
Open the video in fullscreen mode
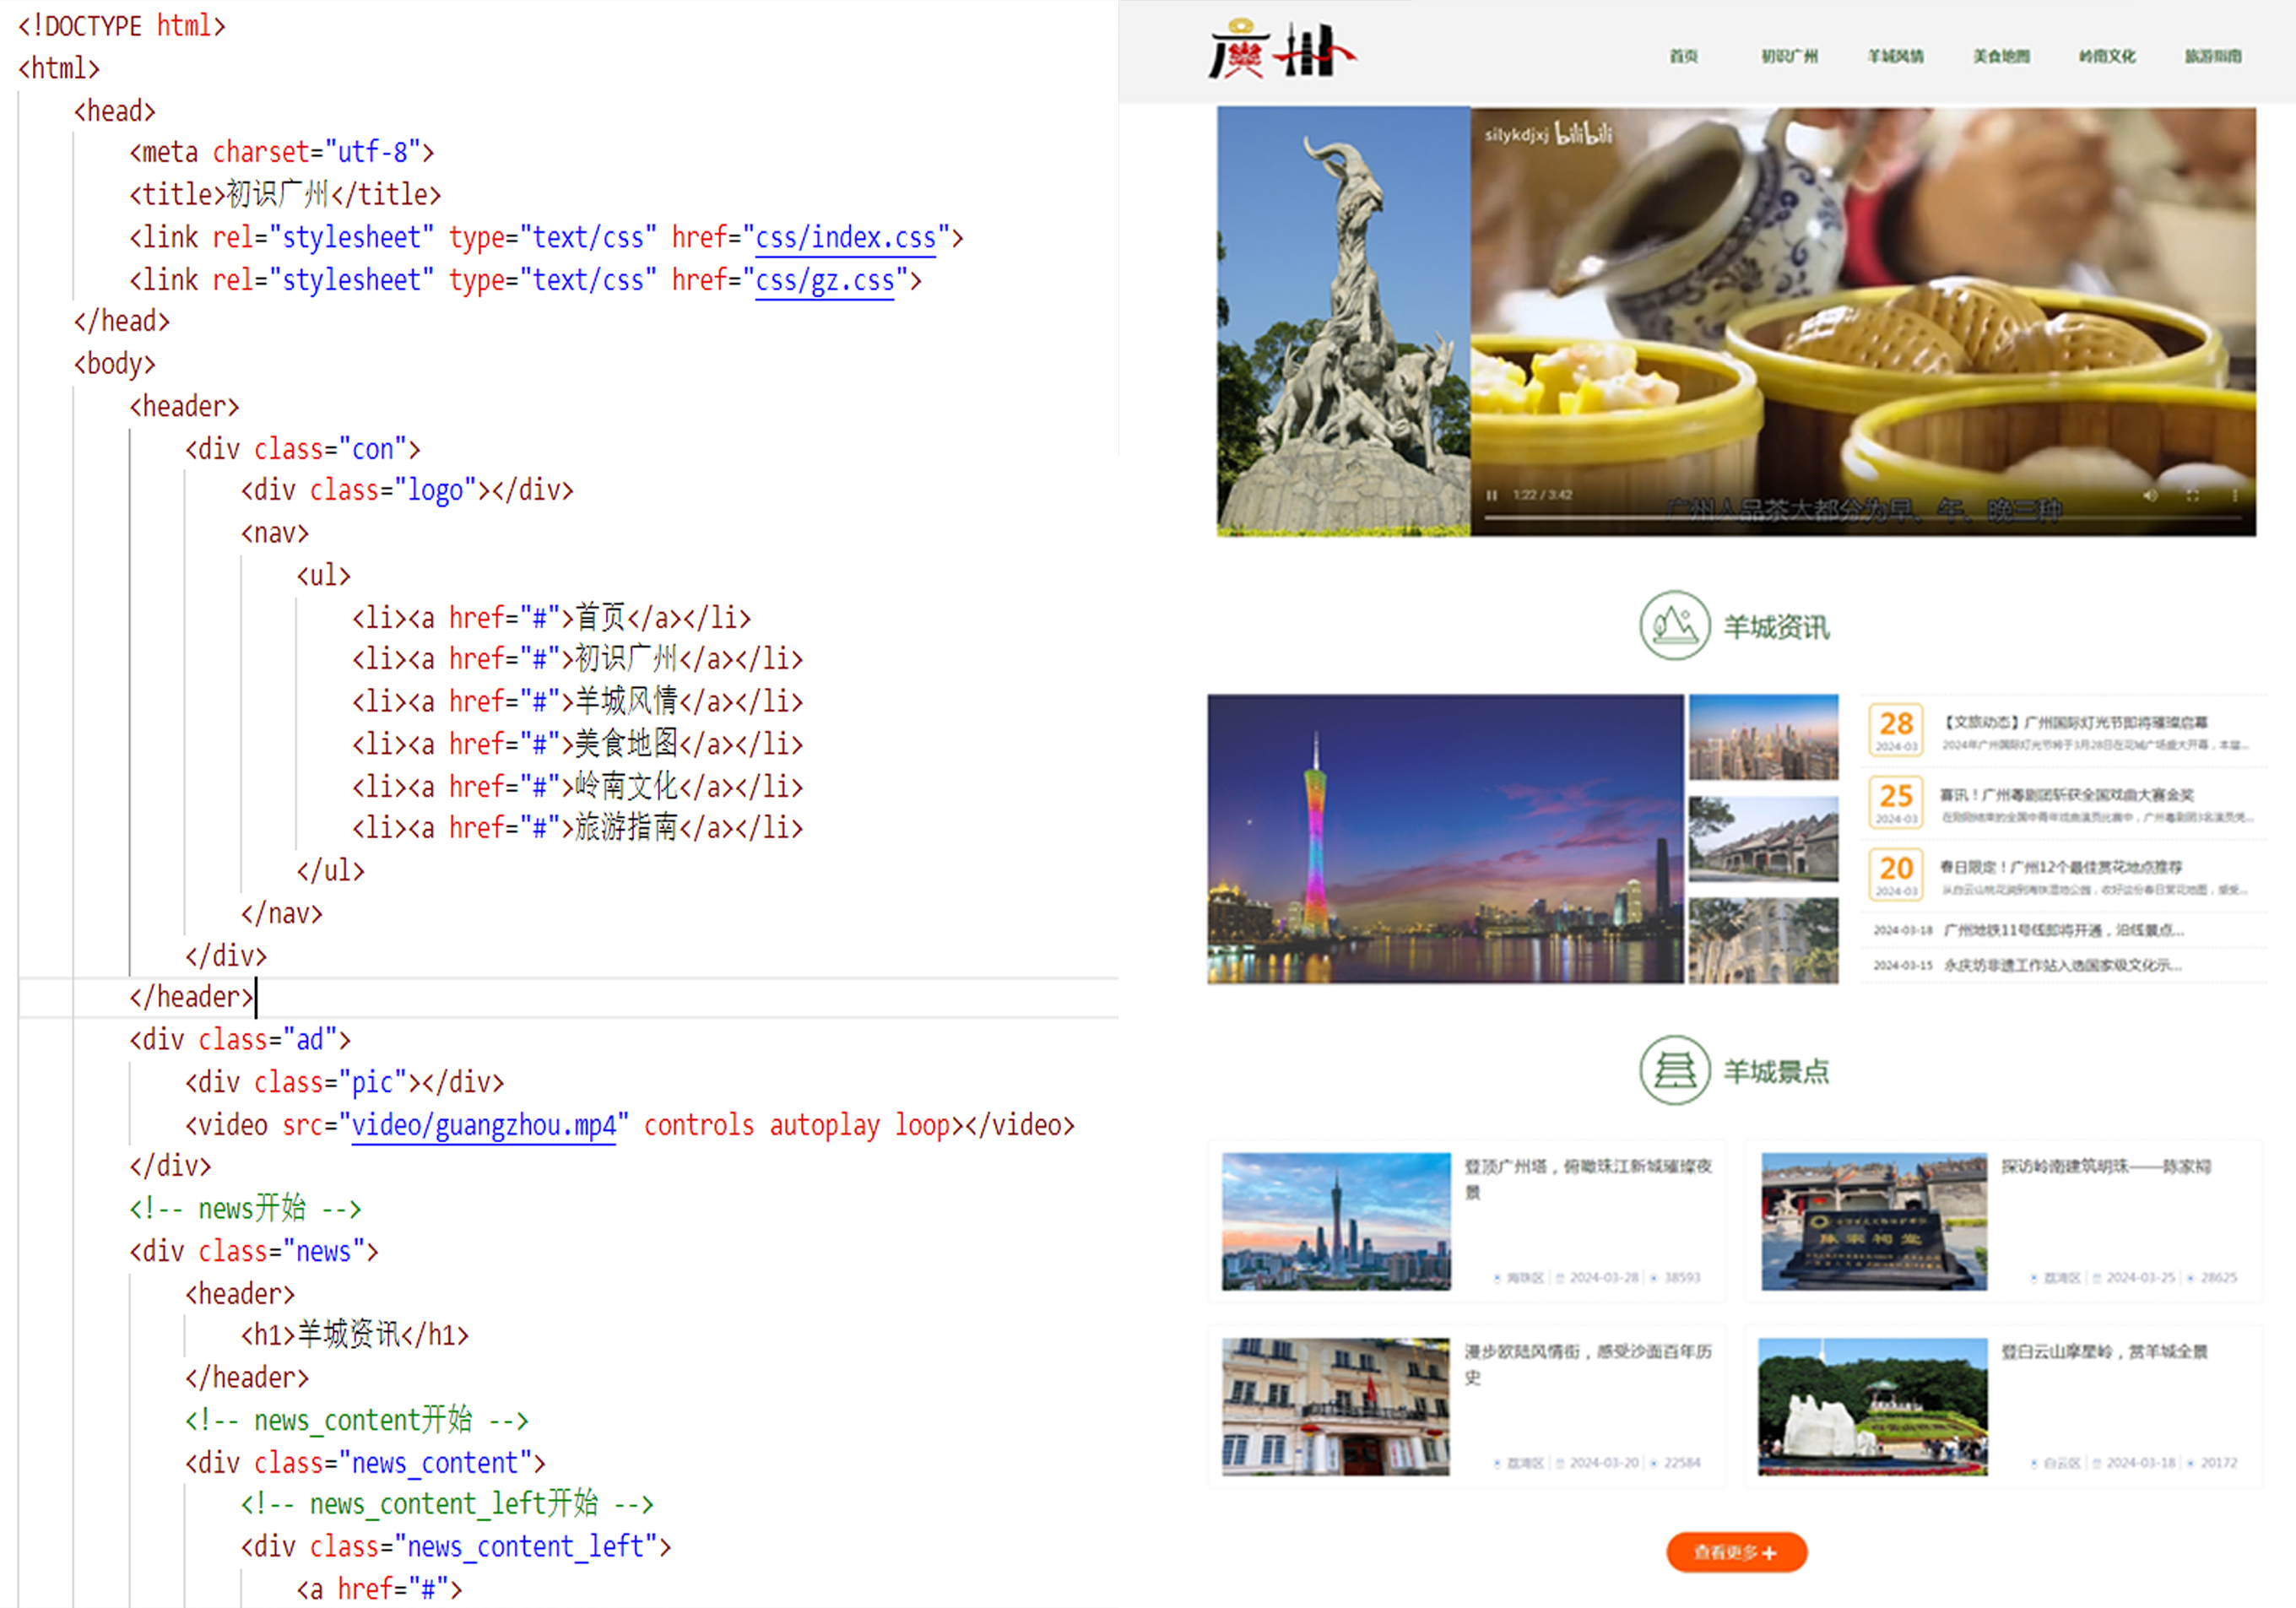[x=2192, y=495]
